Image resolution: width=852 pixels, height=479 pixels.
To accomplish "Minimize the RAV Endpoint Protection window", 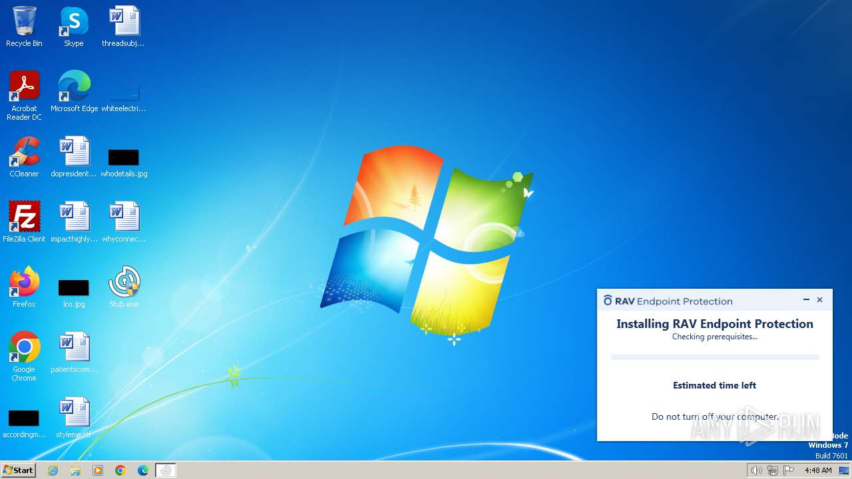I will pos(806,300).
